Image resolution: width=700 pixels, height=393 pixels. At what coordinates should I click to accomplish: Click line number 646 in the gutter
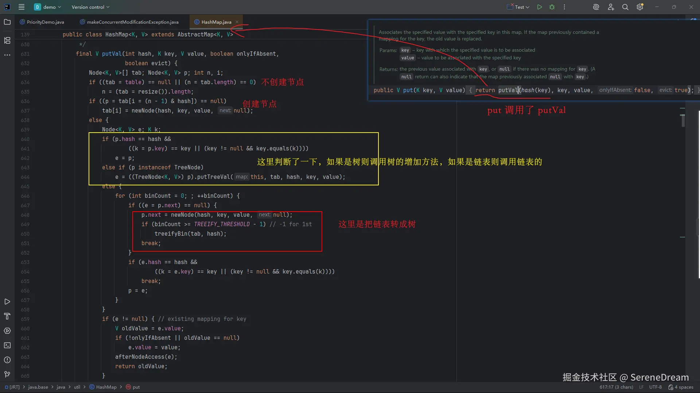click(25, 196)
